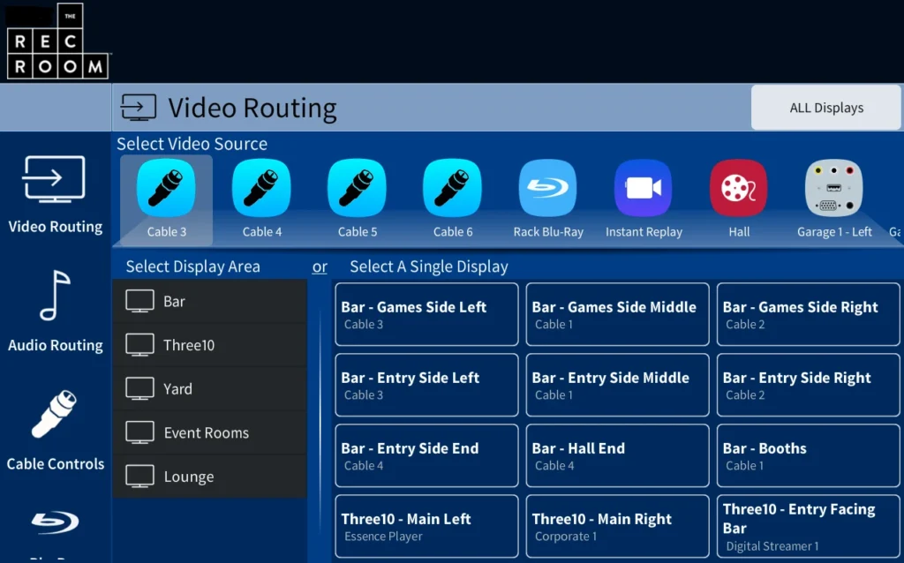Route video to Bar - Booths display
The height and width of the screenshot is (563, 904).
807,455
